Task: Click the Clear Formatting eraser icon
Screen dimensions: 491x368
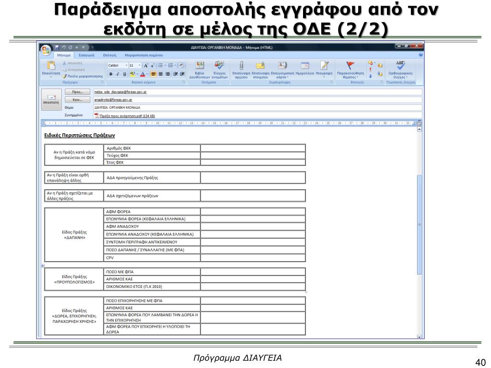Action: [182, 65]
